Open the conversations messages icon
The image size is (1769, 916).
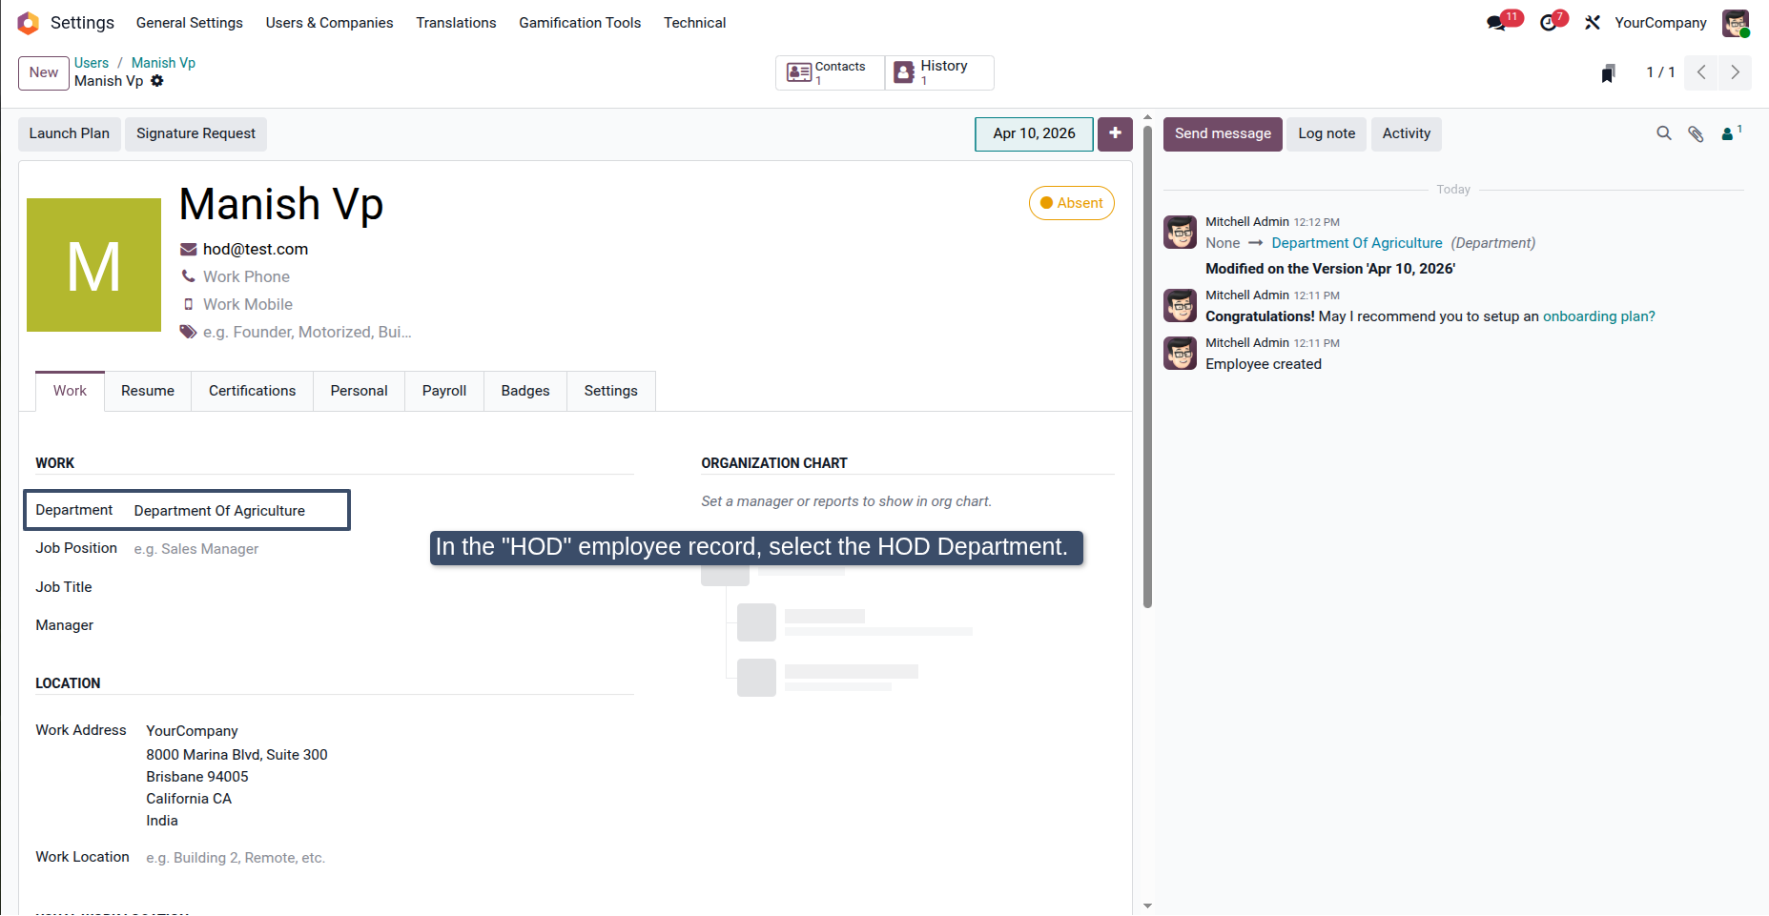point(1497,23)
